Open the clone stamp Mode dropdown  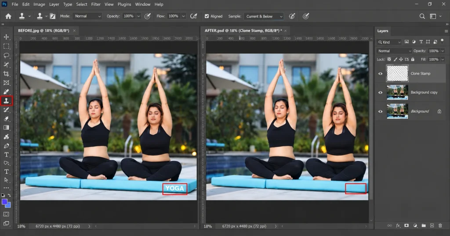pyautogui.click(x=87, y=16)
